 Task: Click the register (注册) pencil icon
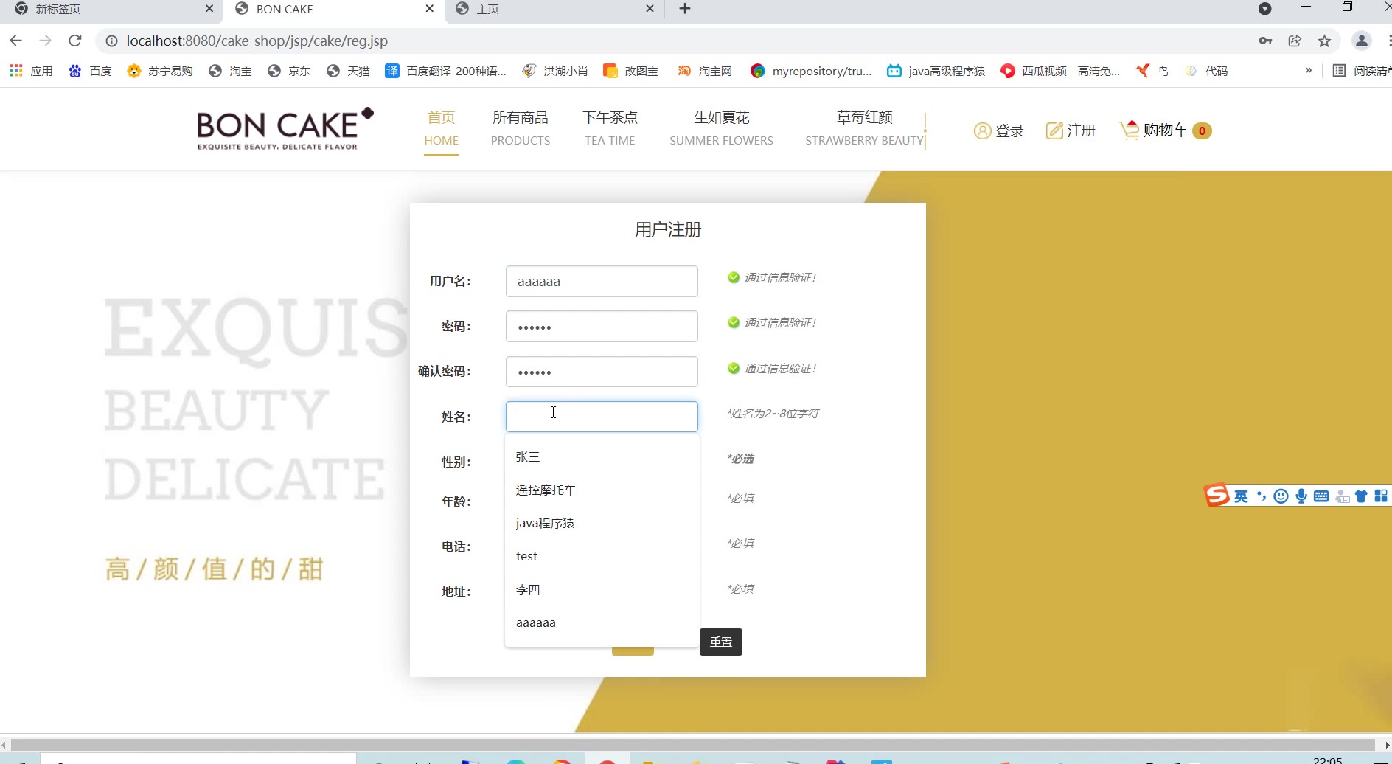[1055, 131]
